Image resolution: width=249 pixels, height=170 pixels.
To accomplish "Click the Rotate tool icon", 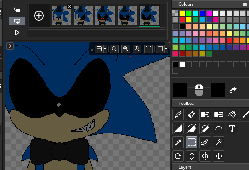I will [x=178, y=156].
